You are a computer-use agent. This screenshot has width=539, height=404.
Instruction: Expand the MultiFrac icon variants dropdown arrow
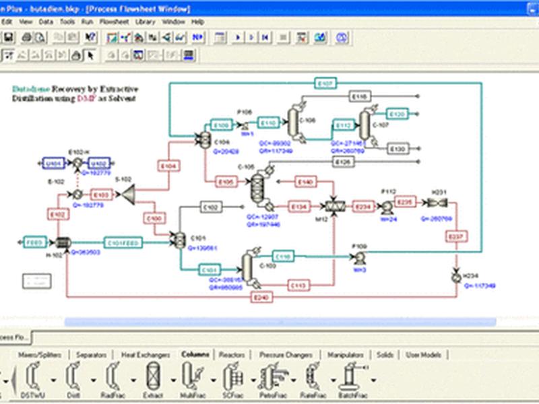tap(214, 380)
